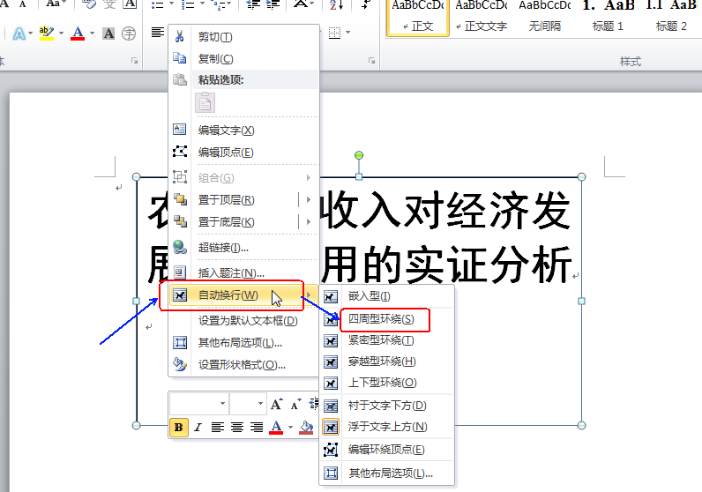Open font size dropdown in mini toolbar
The width and height of the screenshot is (702, 492).
click(x=260, y=405)
